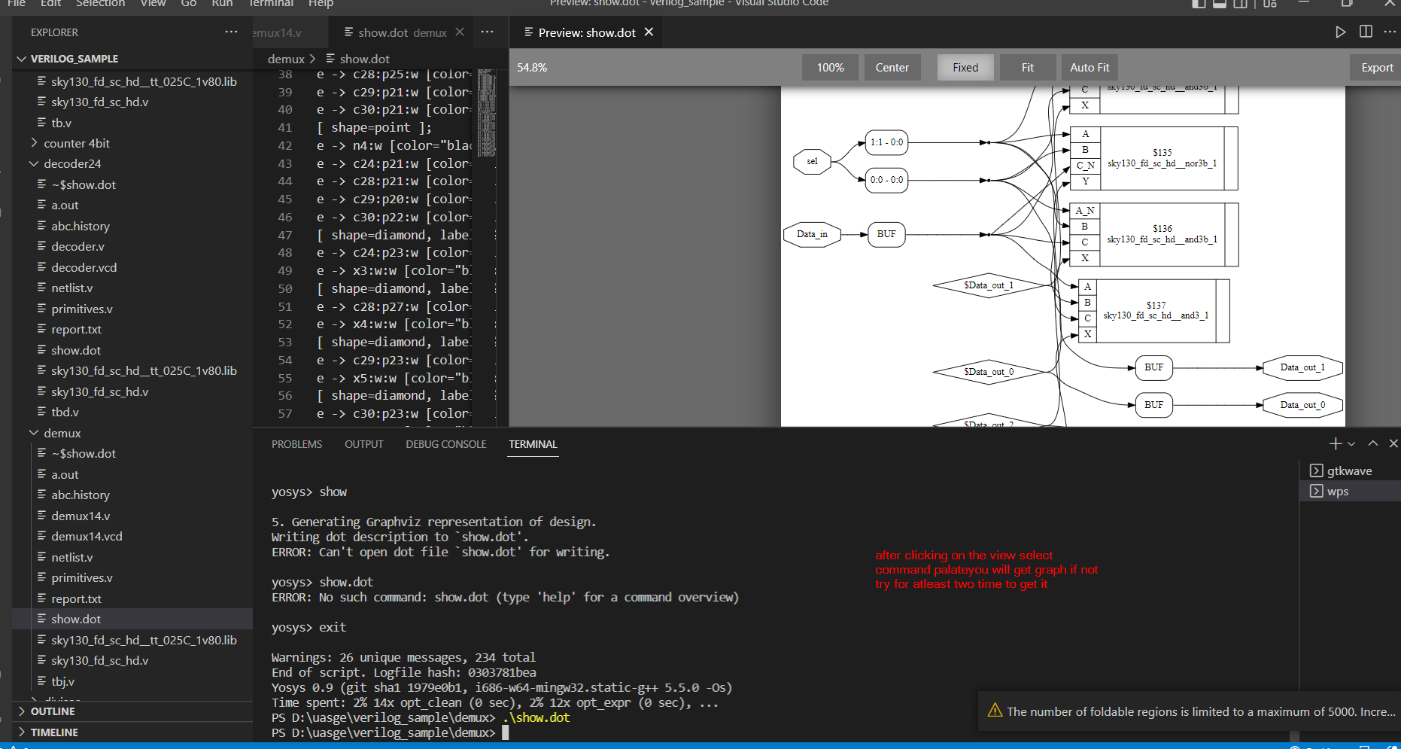The height and width of the screenshot is (749, 1401).
Task: Toggle the primary sidebar layout icon
Action: (1199, 3)
